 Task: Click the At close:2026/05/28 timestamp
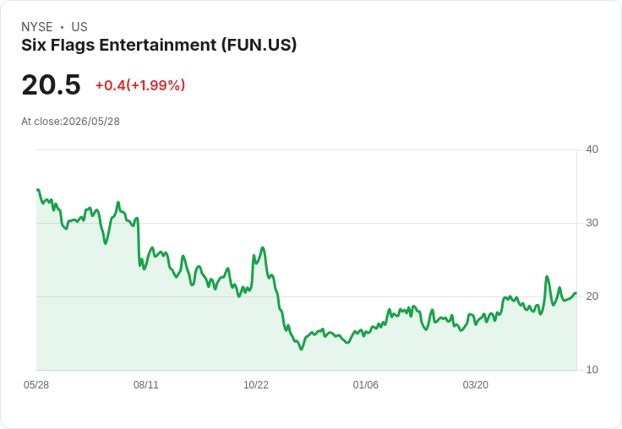coord(71,122)
